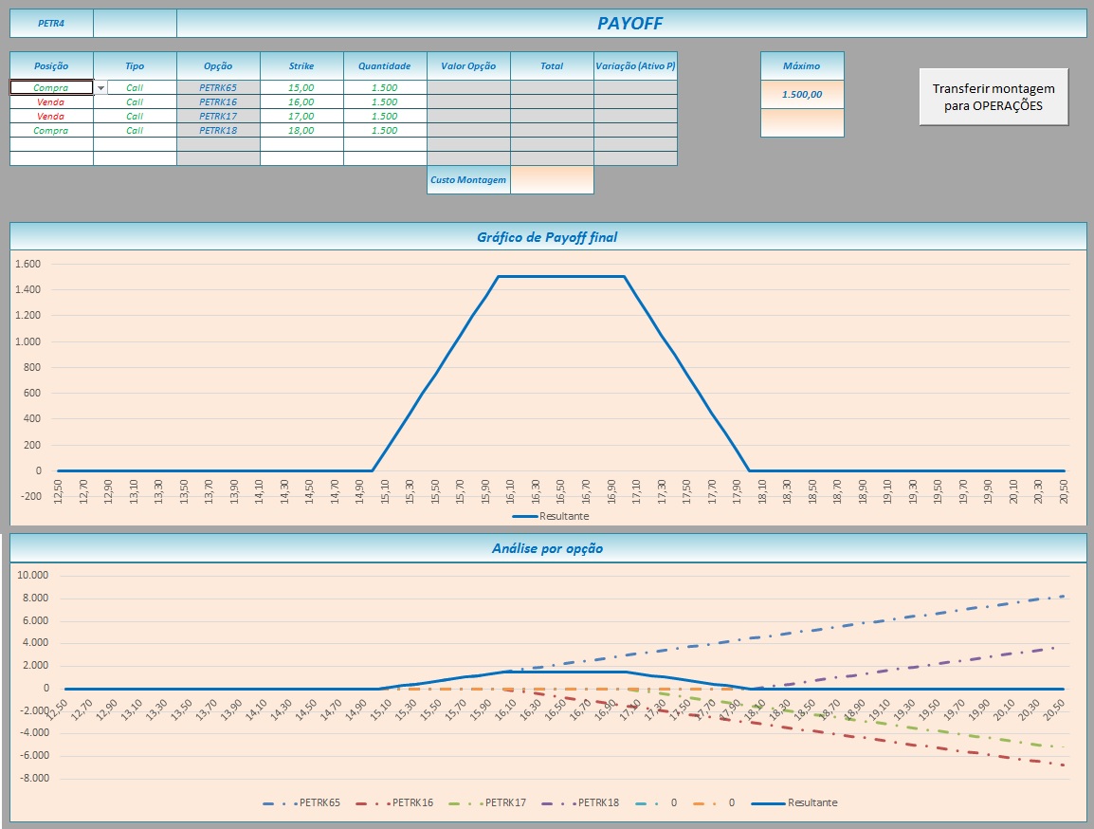Select the PETR4 ticker cell
1094x829 pixels.
(51, 24)
